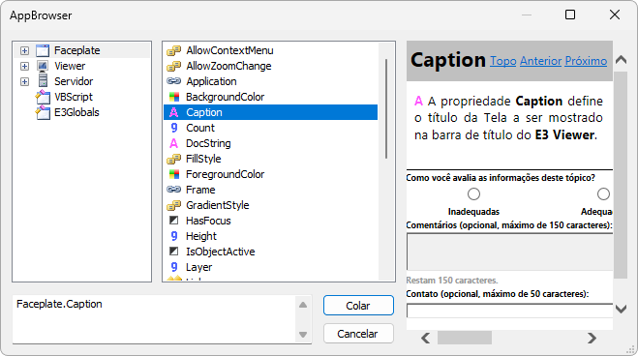Click the Layer numeric icon

174,267
